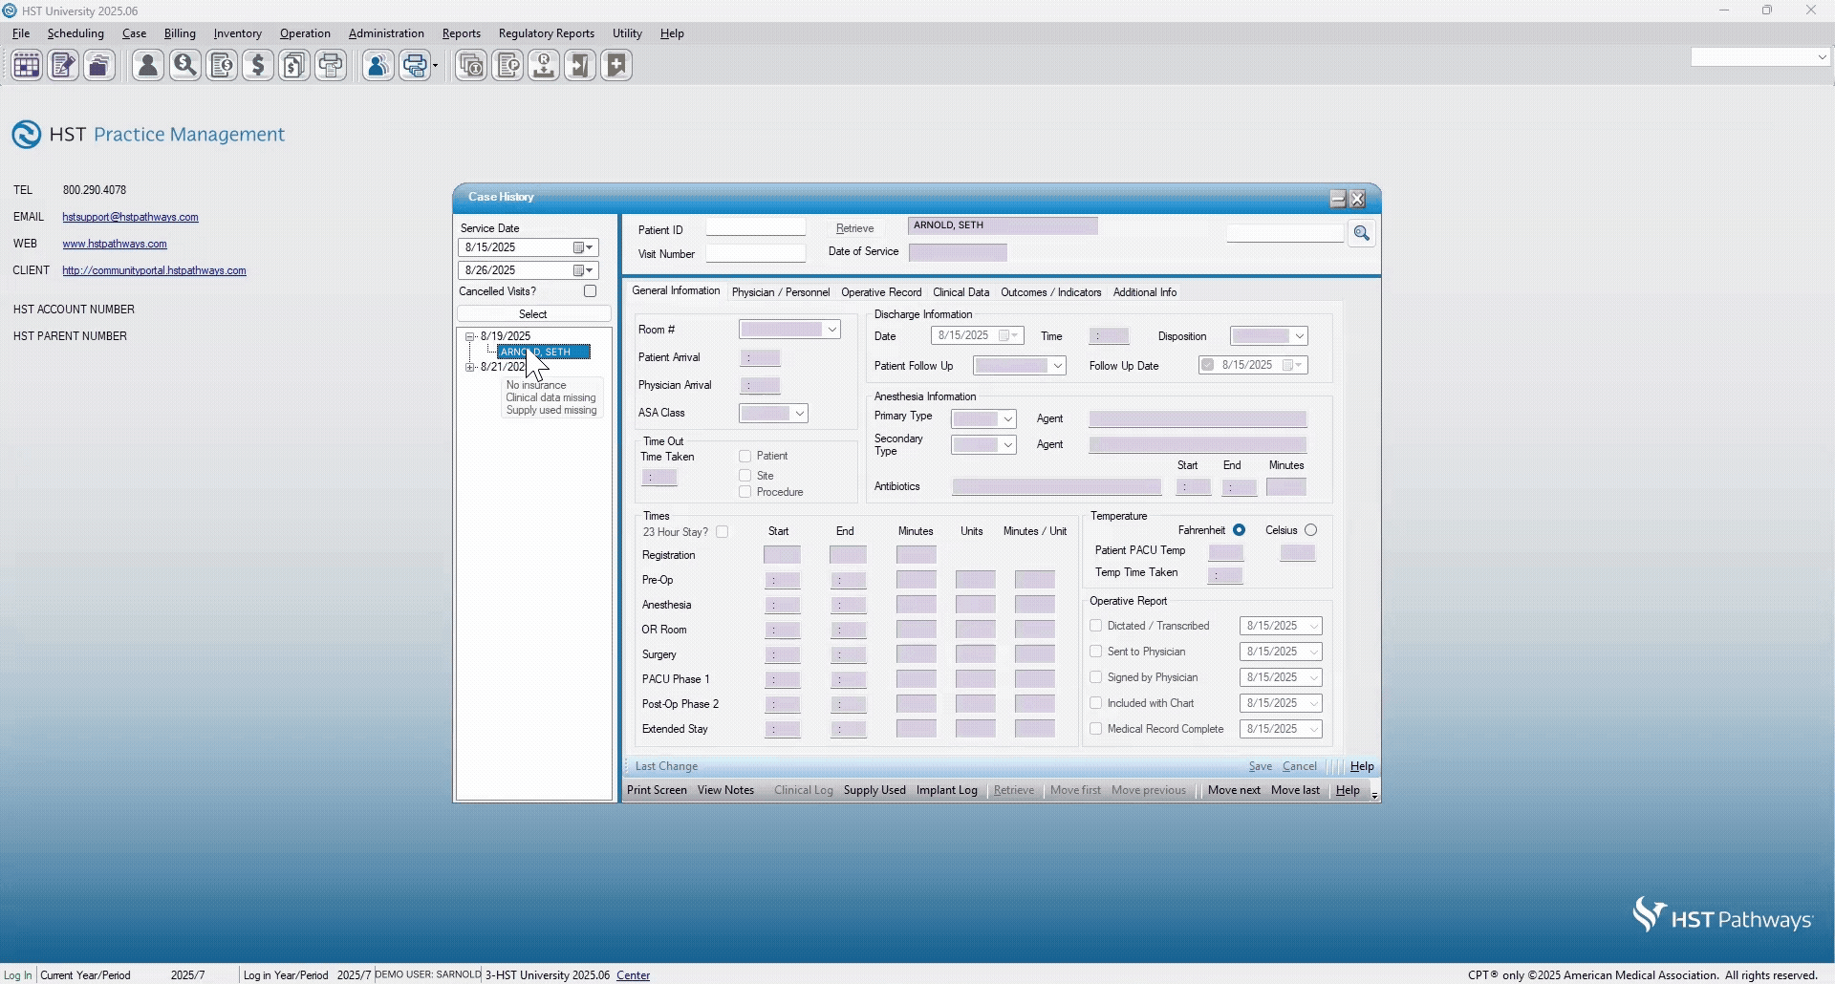
Task: Open the Secondary Type anesthesia dropdown
Action: tap(1007, 445)
